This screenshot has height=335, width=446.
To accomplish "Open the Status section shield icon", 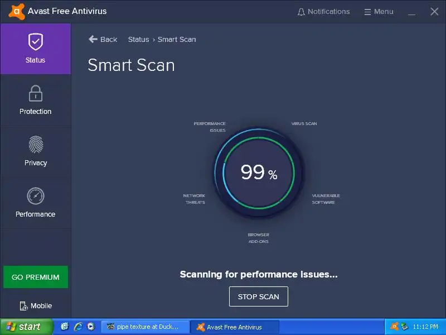I will 36,41.
